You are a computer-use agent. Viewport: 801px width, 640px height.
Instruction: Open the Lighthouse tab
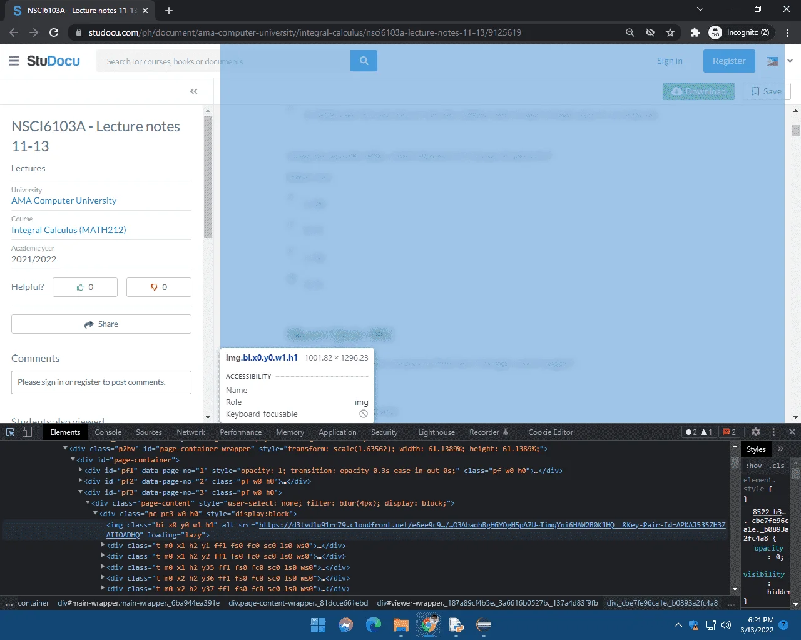(436, 432)
